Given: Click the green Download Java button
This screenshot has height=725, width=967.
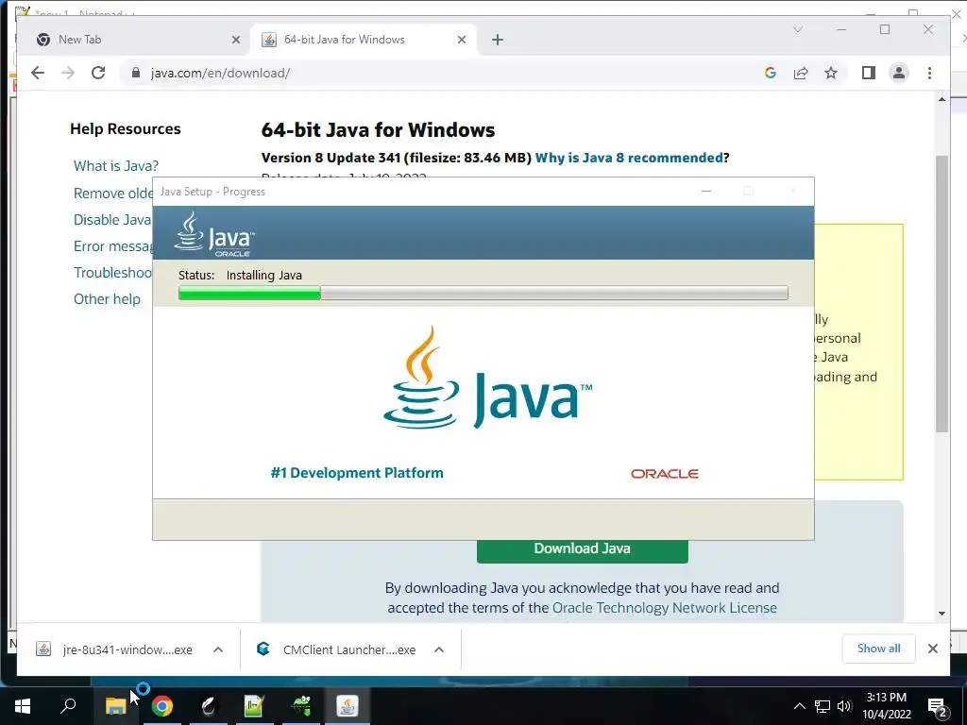Looking at the screenshot, I should point(582,551).
